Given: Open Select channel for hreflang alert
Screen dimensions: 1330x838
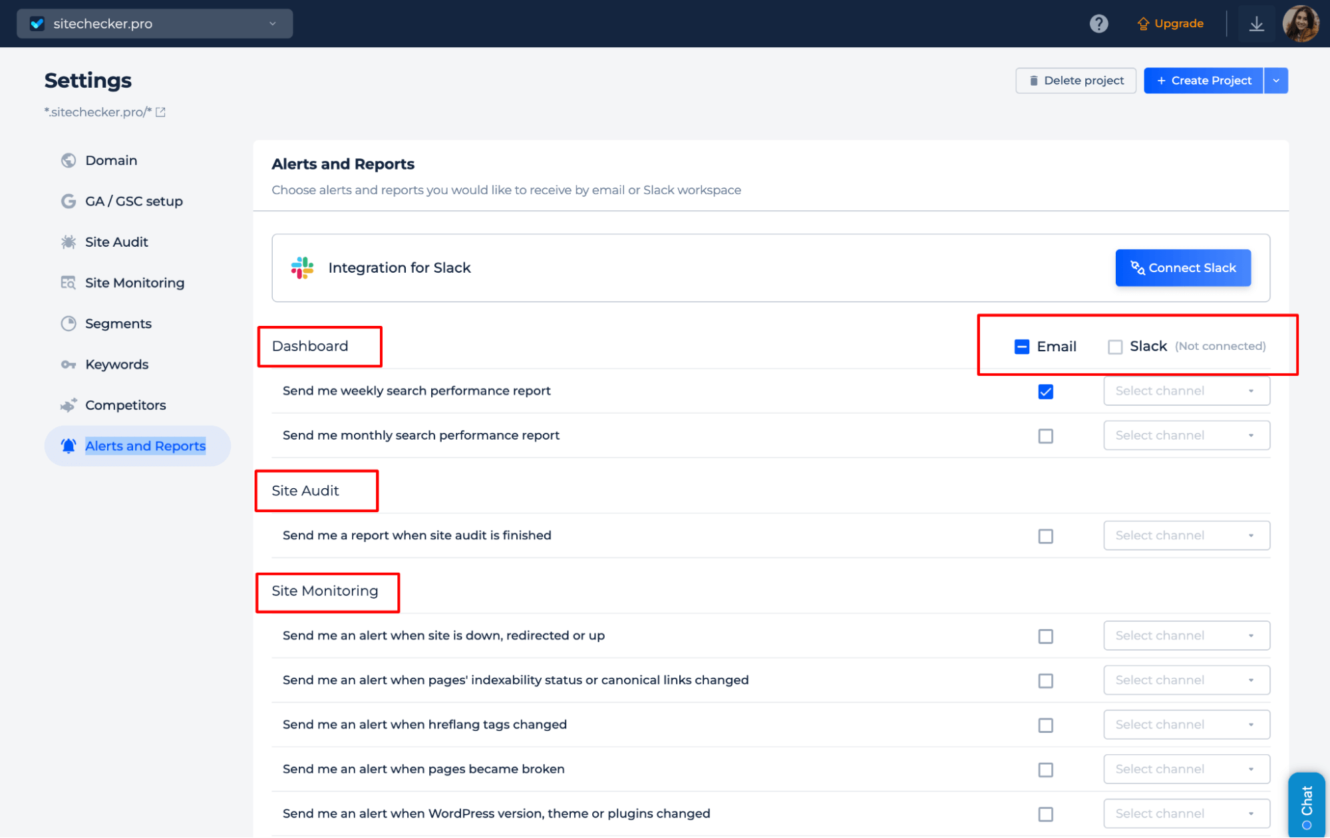Looking at the screenshot, I should (1186, 725).
